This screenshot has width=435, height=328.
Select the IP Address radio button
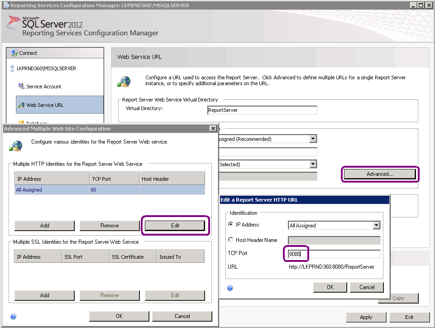point(230,224)
